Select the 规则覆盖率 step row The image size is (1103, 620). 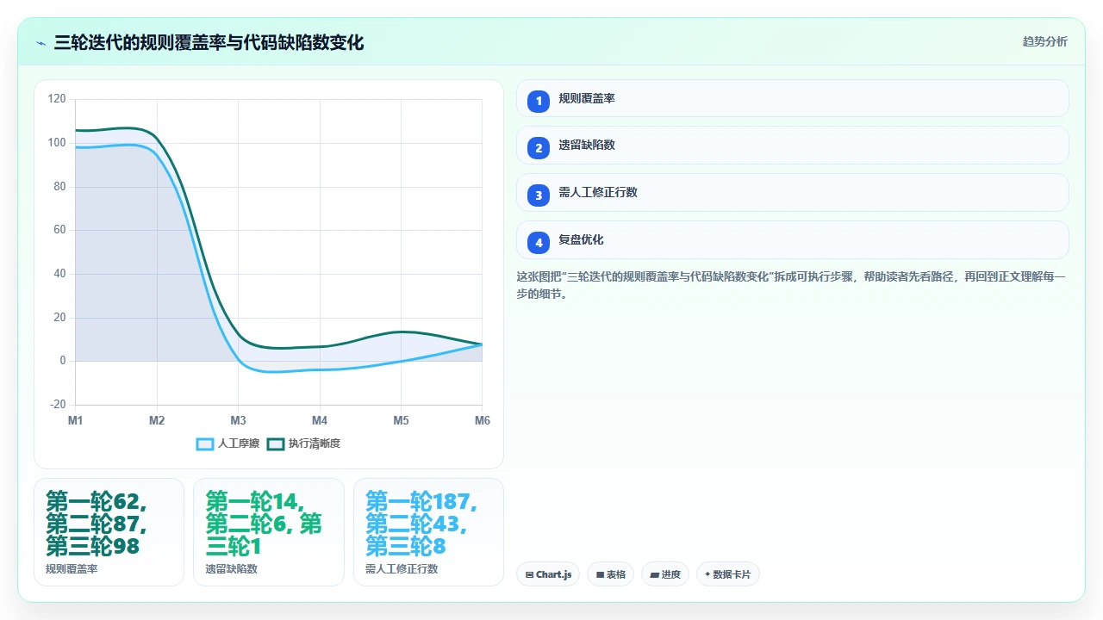click(792, 99)
